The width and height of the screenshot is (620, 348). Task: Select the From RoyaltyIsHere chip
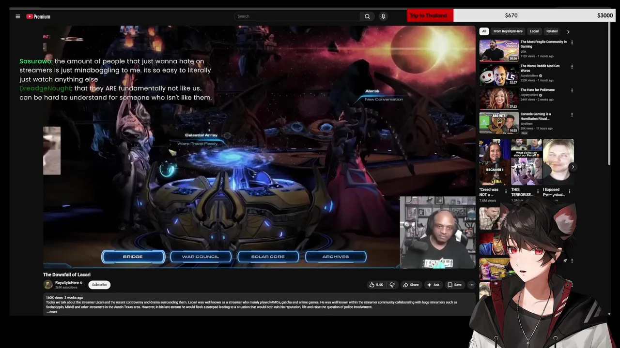508,31
